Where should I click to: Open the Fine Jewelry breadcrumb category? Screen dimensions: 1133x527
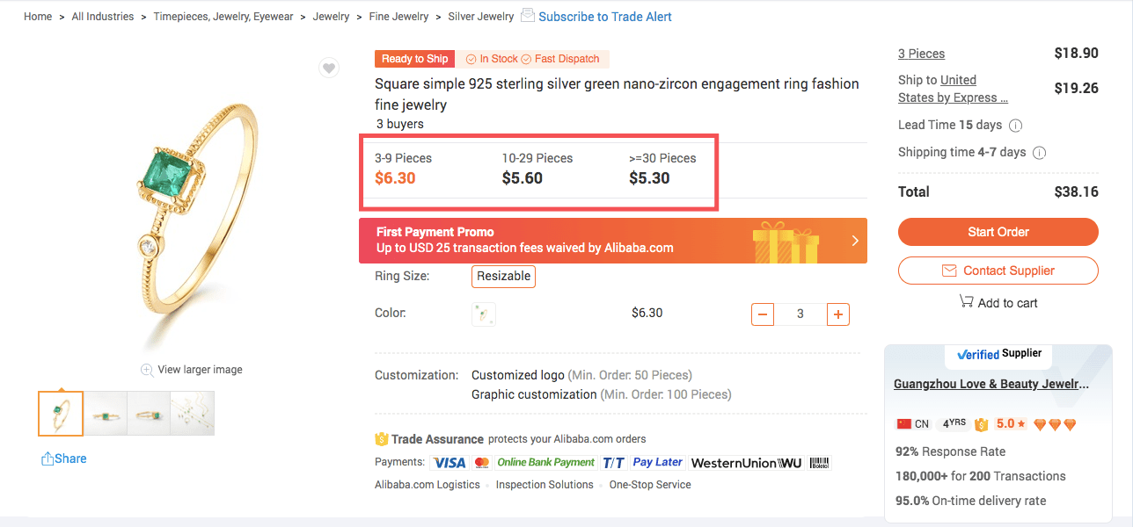tap(399, 16)
